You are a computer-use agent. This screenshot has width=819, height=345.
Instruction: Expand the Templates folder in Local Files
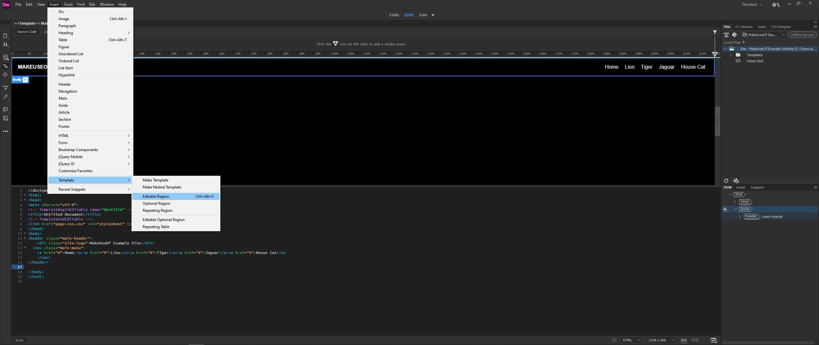pyautogui.click(x=731, y=55)
